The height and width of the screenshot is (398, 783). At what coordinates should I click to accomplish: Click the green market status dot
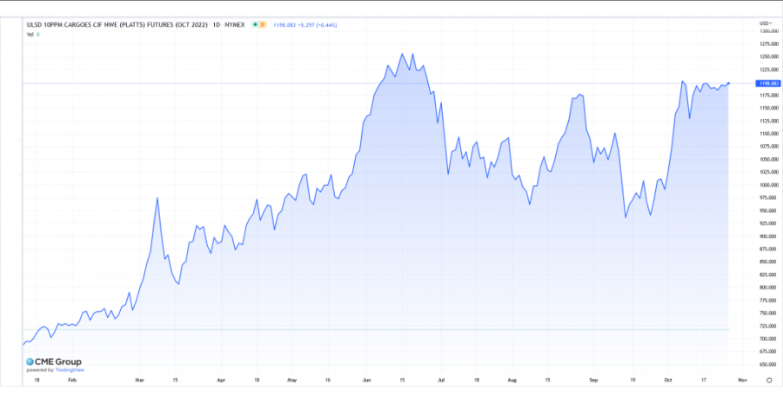(255, 24)
